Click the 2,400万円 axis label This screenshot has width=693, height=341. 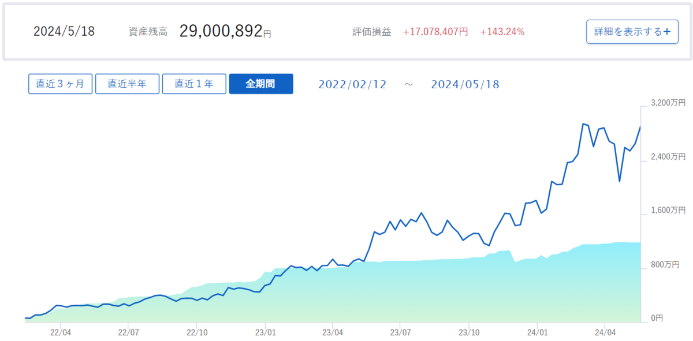668,157
